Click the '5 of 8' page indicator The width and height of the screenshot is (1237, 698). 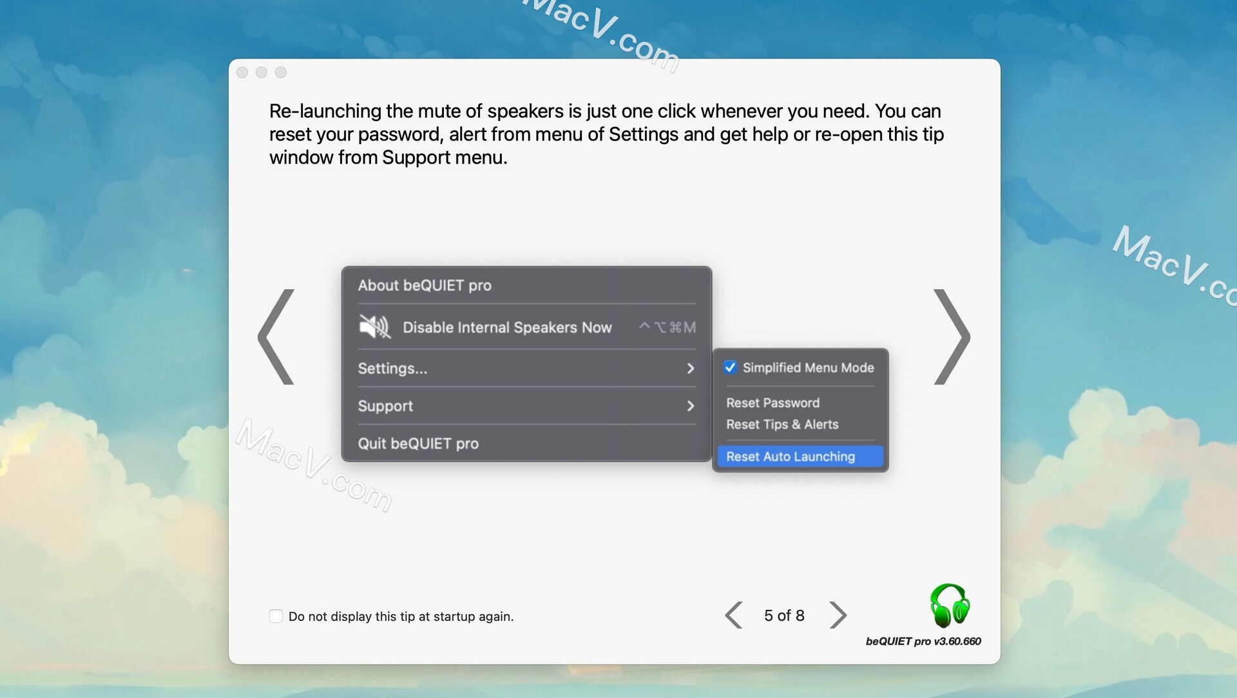point(784,616)
